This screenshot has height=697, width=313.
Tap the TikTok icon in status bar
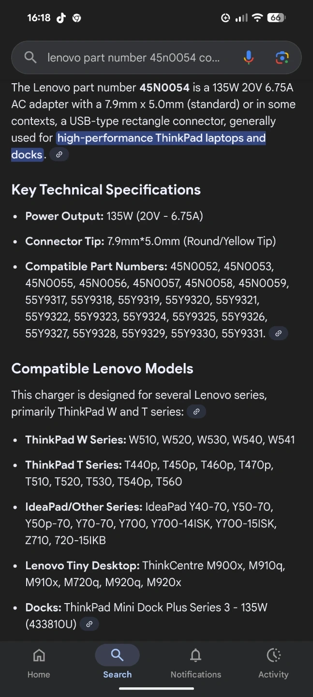61,18
